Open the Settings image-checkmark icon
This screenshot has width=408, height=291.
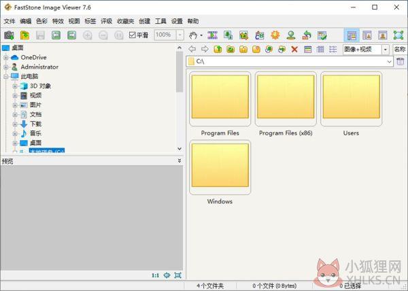click(x=322, y=35)
